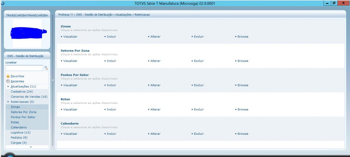Image resolution: width=350 pixels, height=157 pixels.
Task: Click the search magnifier icon beside Localizar
Action: click(x=46, y=68)
